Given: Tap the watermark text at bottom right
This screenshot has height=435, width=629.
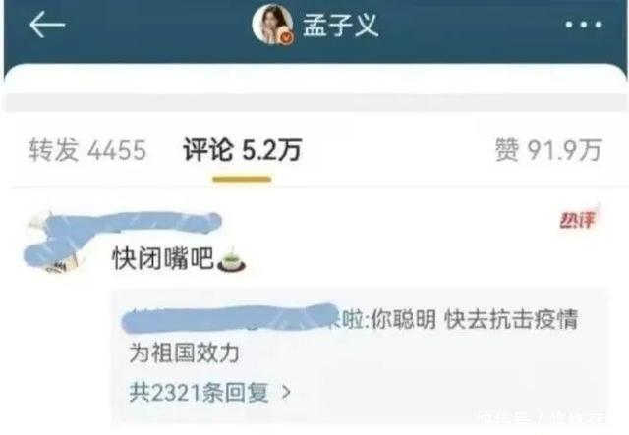Looking at the screenshot, I should [x=542, y=418].
